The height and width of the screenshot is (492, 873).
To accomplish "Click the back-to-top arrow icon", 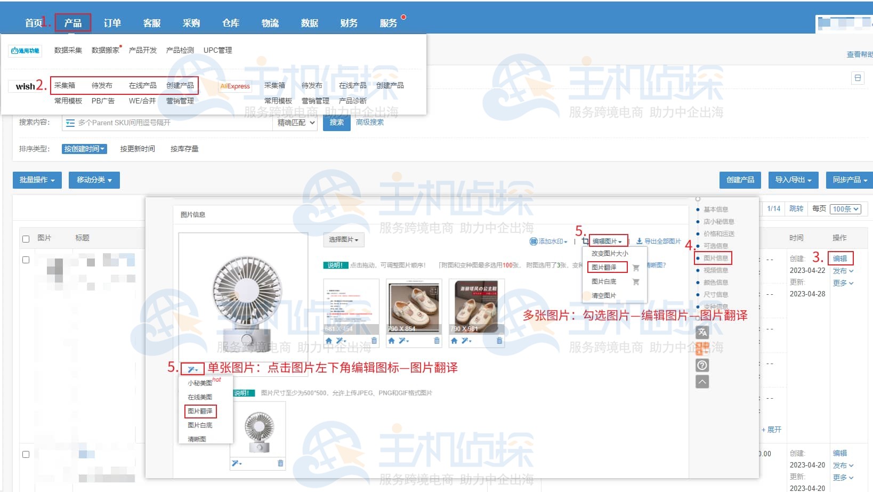I will tap(702, 382).
